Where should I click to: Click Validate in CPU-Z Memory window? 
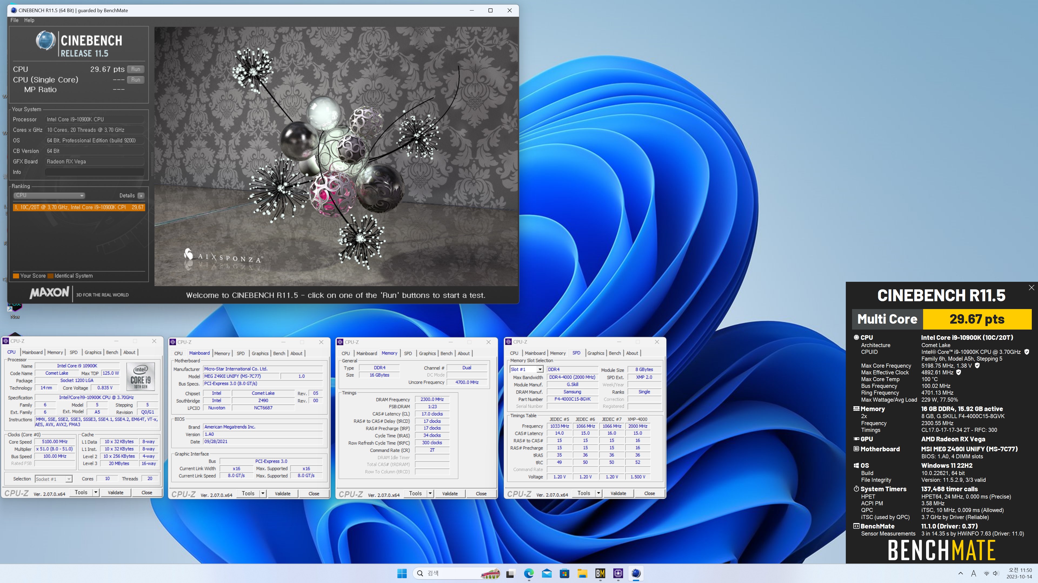tap(450, 494)
